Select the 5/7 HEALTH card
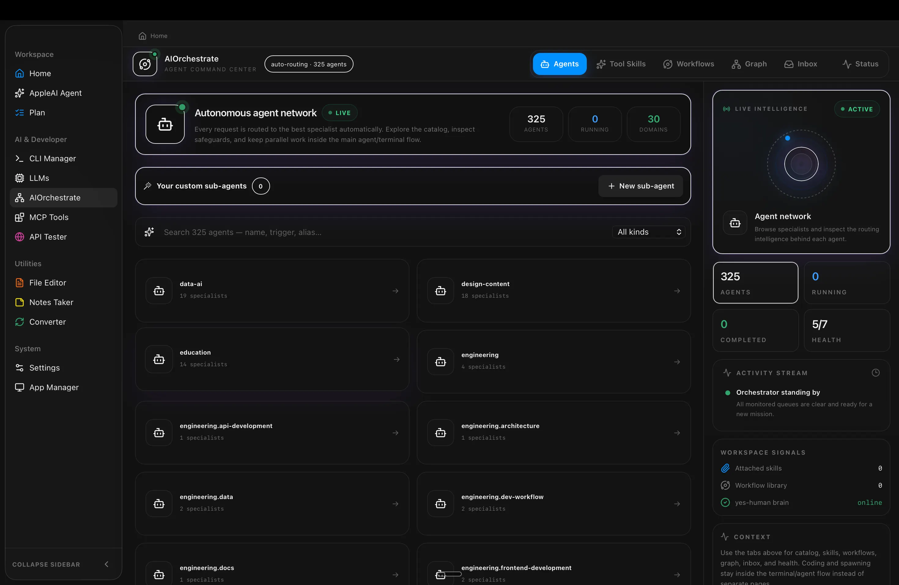899x585 pixels. (847, 330)
